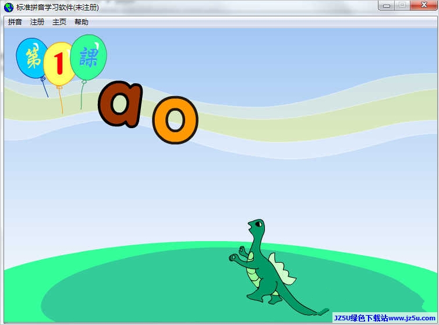Click the brown letter a
The image size is (439, 325).
(121, 104)
